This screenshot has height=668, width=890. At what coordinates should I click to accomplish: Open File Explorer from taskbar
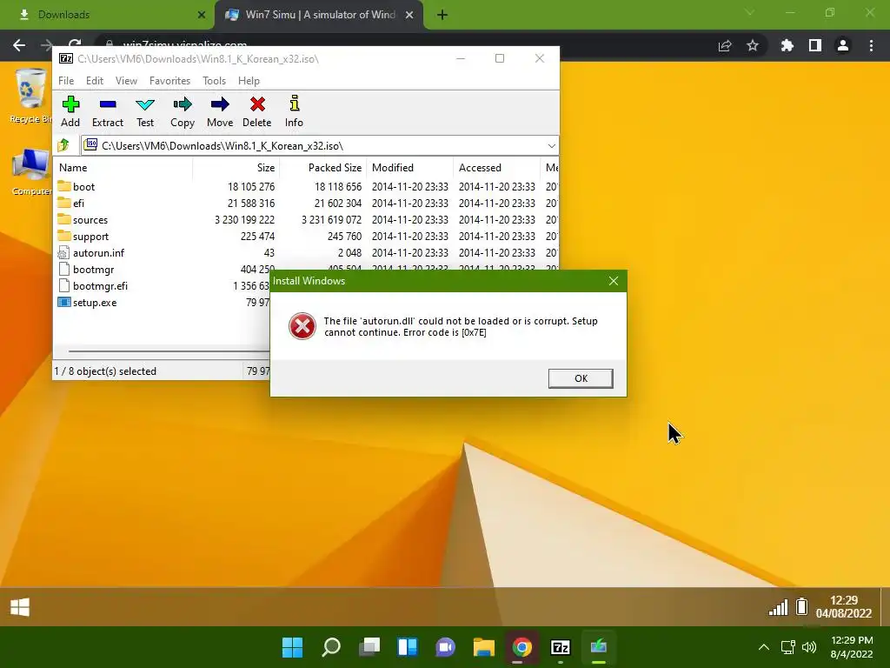[484, 647]
